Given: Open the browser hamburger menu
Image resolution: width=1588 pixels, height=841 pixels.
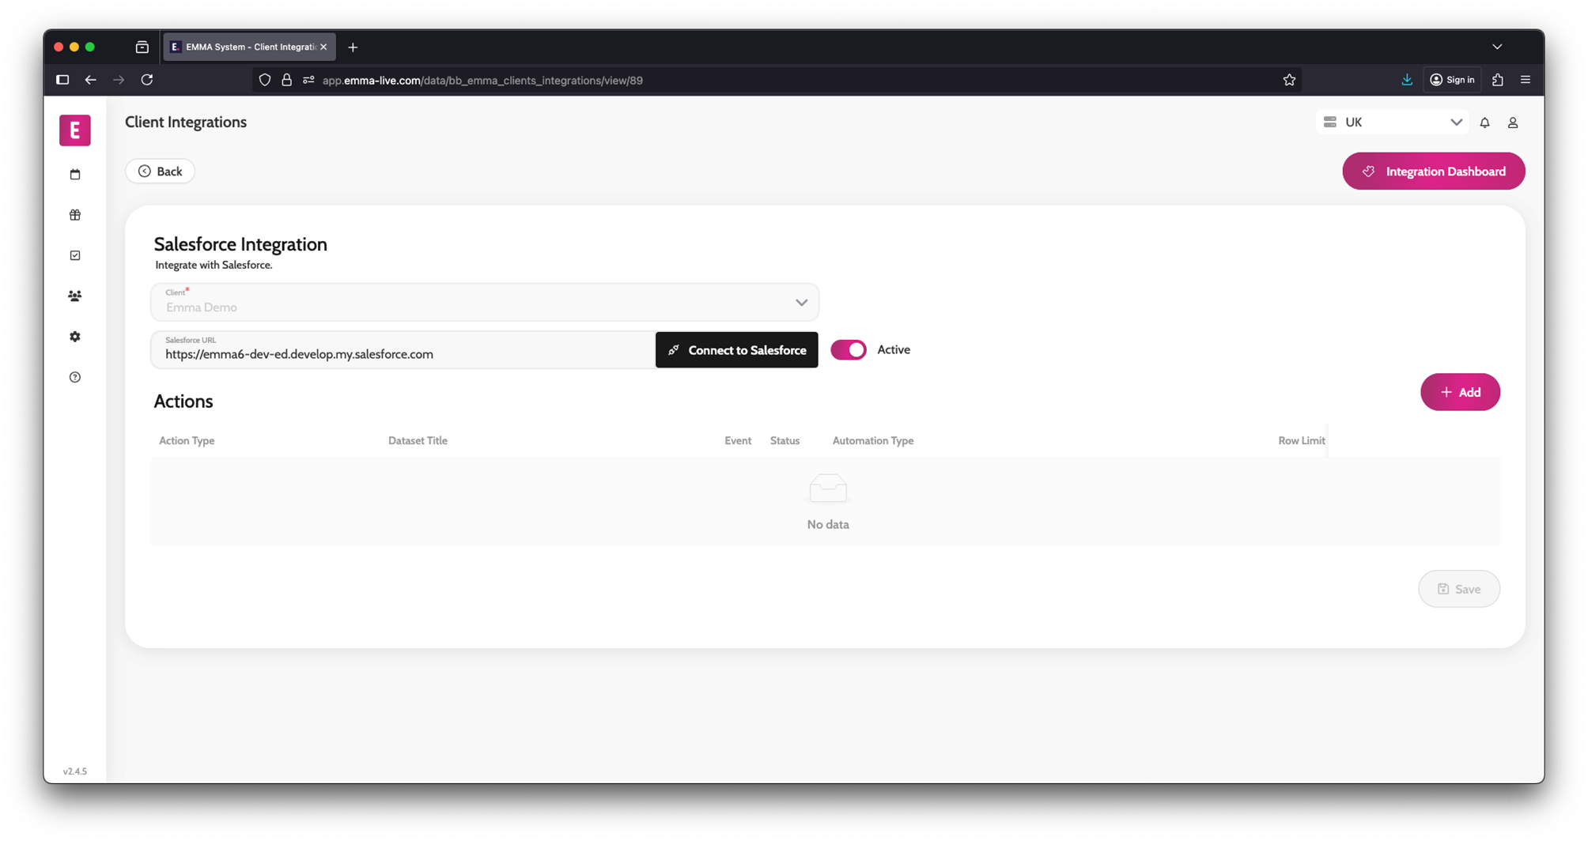Looking at the screenshot, I should pos(1526,80).
